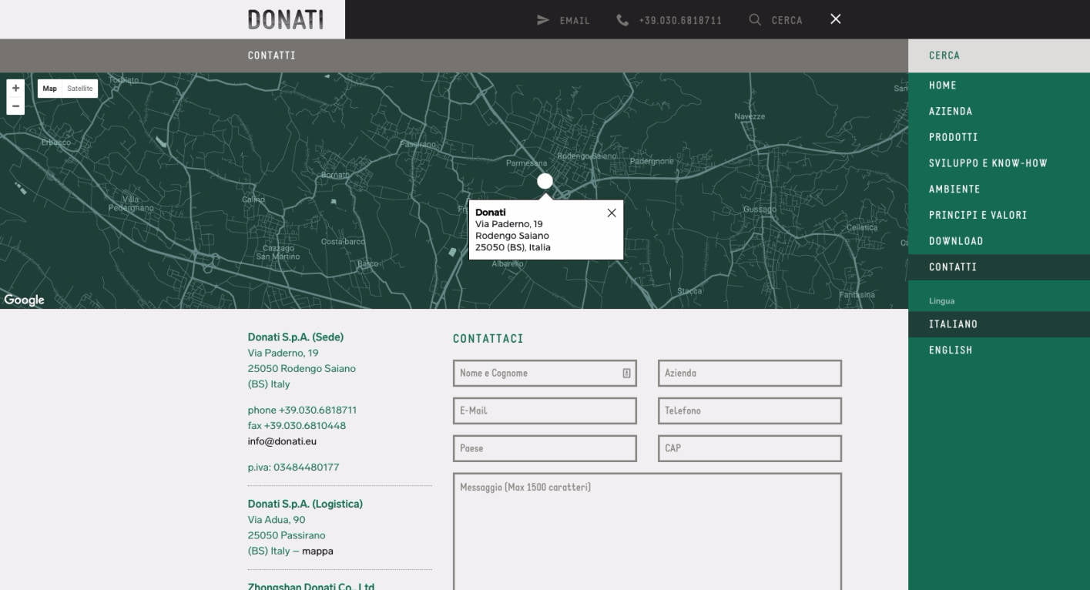Switch map to Map view
The width and height of the screenshot is (1090, 590).
[50, 89]
